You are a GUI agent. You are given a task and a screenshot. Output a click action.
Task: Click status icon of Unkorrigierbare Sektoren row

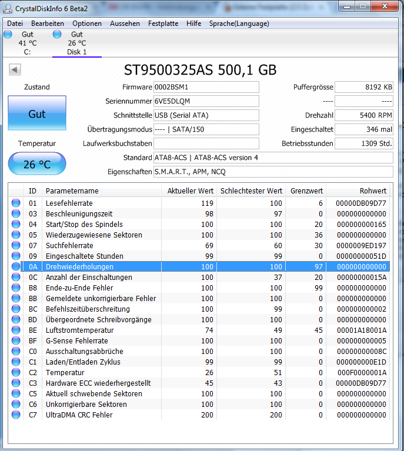point(16,404)
